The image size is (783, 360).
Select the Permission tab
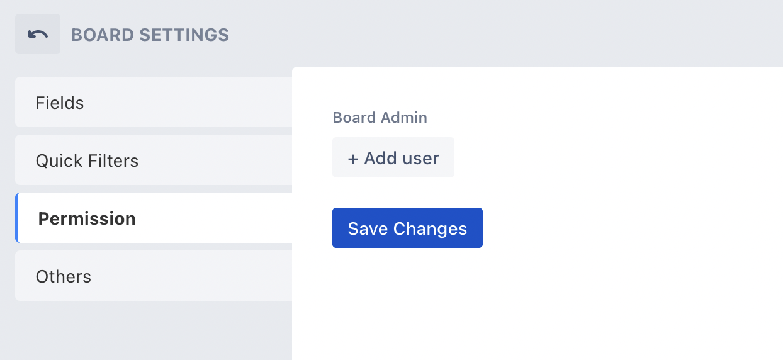point(154,218)
